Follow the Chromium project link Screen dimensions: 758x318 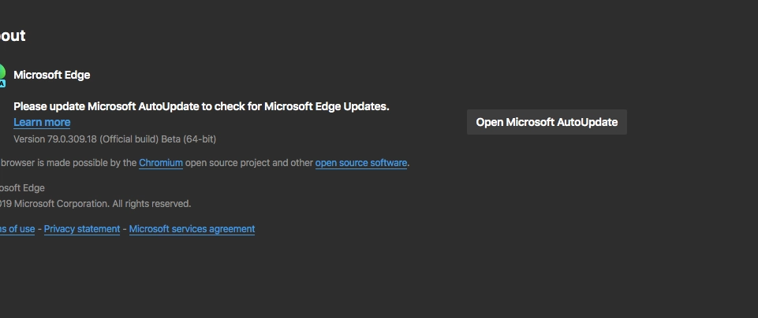pyautogui.click(x=161, y=163)
